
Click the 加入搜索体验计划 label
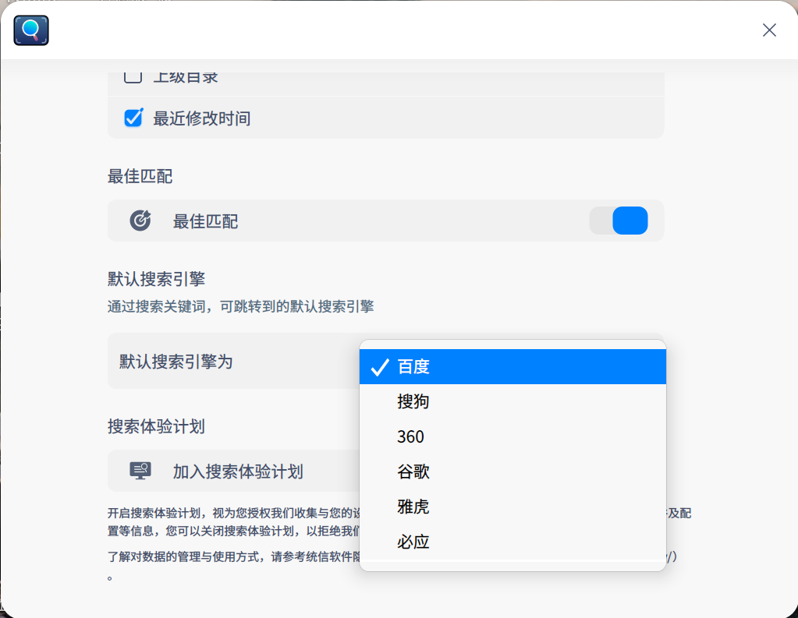(238, 471)
